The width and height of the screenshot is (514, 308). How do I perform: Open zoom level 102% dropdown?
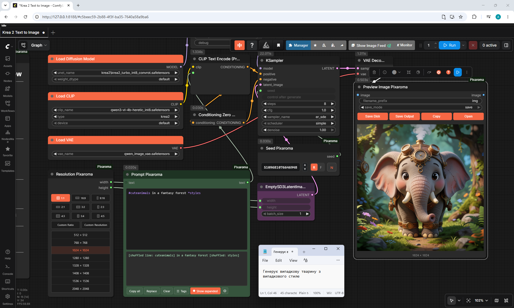point(481,301)
